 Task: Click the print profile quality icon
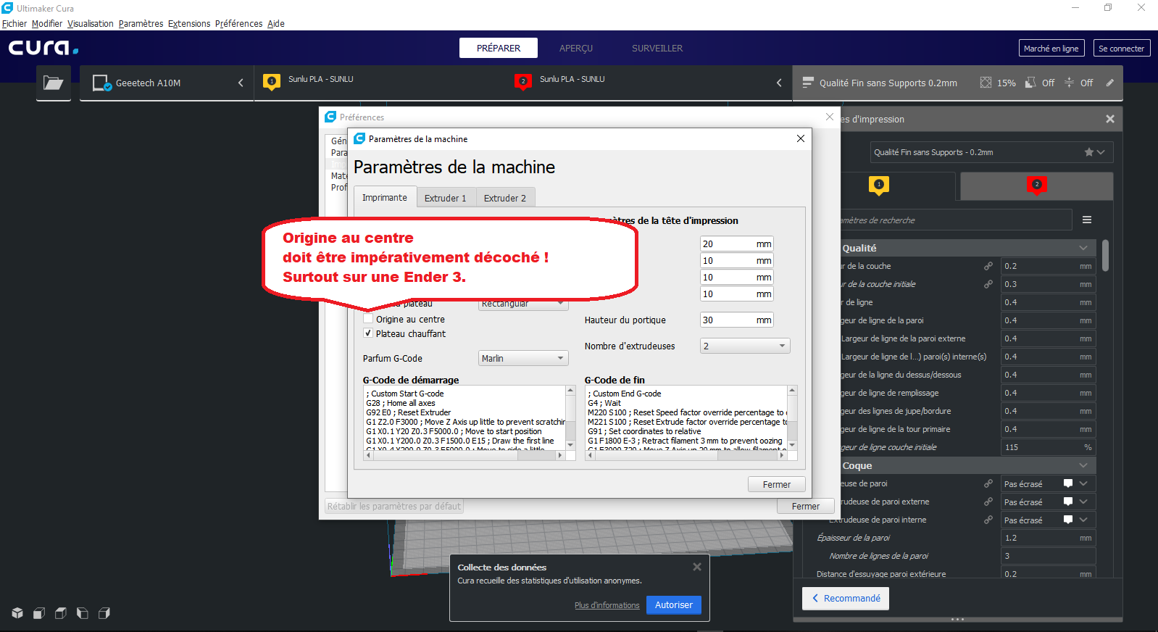808,83
